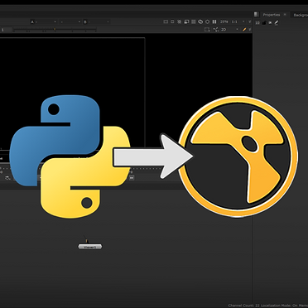Image resolution: width=308 pixels, height=308 pixels.
Task: Switch the 2D view mode dropdown
Action: (x=229, y=29)
